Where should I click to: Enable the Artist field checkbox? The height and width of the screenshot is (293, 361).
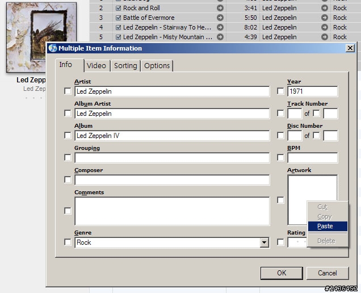coord(68,91)
